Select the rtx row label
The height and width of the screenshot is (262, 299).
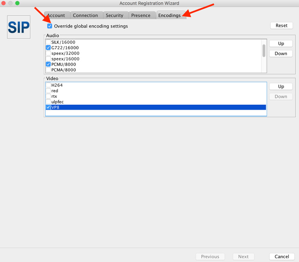pos(54,96)
